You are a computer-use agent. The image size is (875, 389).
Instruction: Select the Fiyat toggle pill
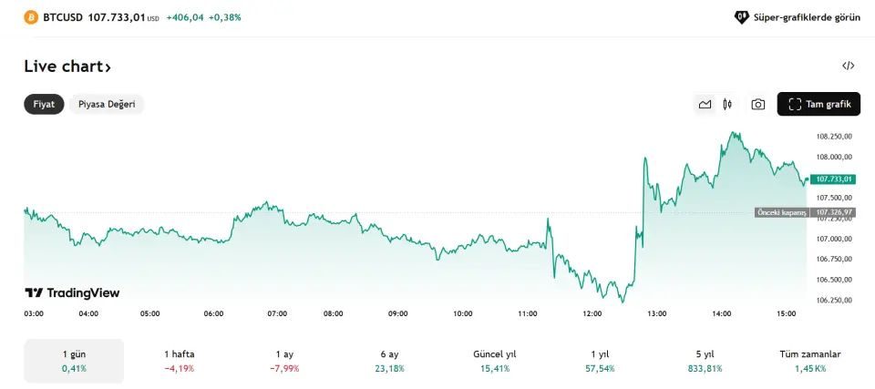point(44,104)
